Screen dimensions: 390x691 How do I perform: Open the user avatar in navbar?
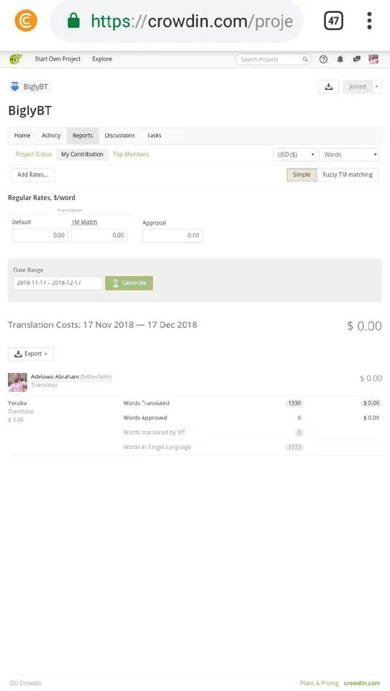pyautogui.click(x=373, y=59)
